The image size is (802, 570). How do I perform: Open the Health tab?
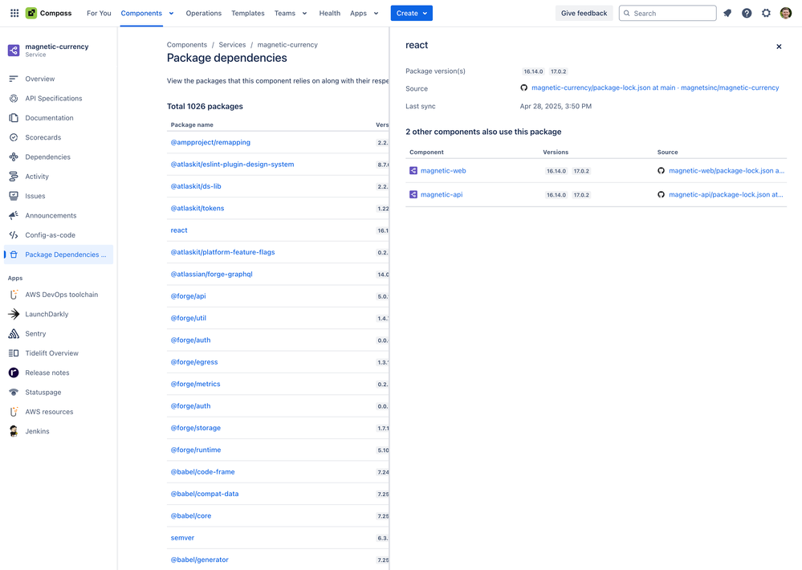pyautogui.click(x=330, y=14)
